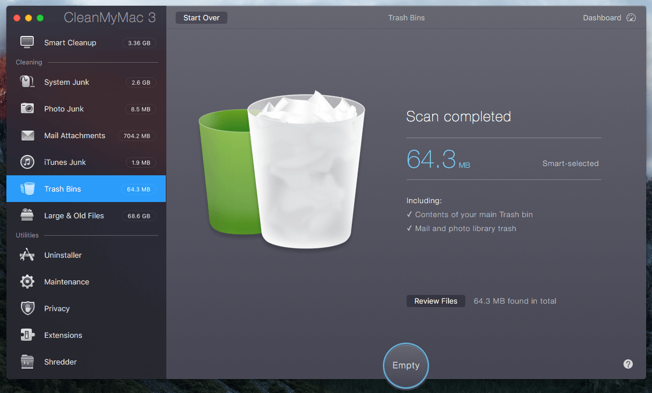Click the Shredder icon
Screen dimensions: 652x393
(x=27, y=362)
